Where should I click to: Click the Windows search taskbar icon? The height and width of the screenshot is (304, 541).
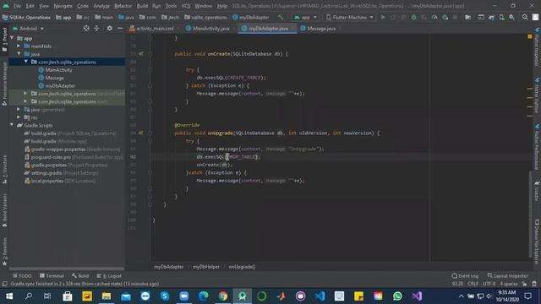pyautogui.click(x=29, y=296)
